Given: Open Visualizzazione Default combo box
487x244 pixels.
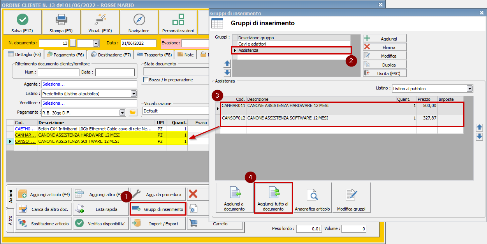Looking at the screenshot, I should [176, 111].
